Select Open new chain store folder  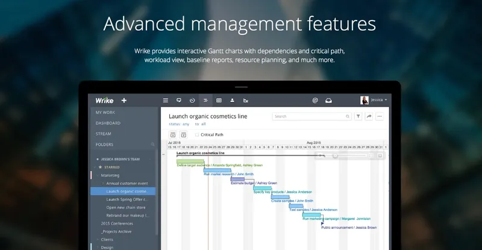point(126,207)
